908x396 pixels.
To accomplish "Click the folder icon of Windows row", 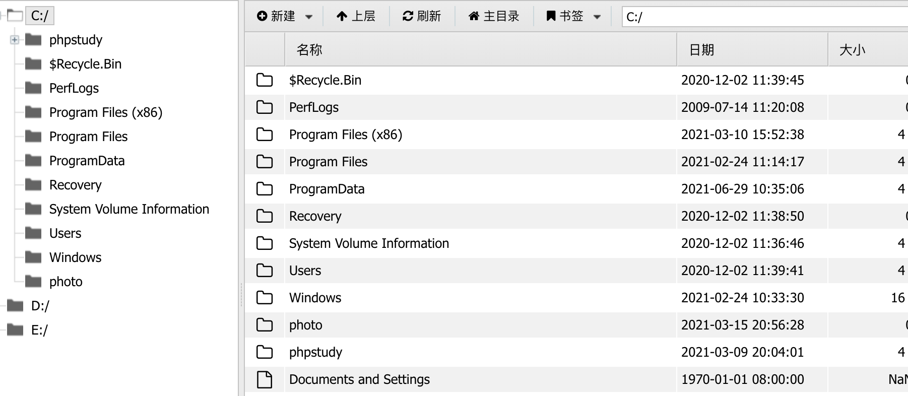I will point(265,298).
